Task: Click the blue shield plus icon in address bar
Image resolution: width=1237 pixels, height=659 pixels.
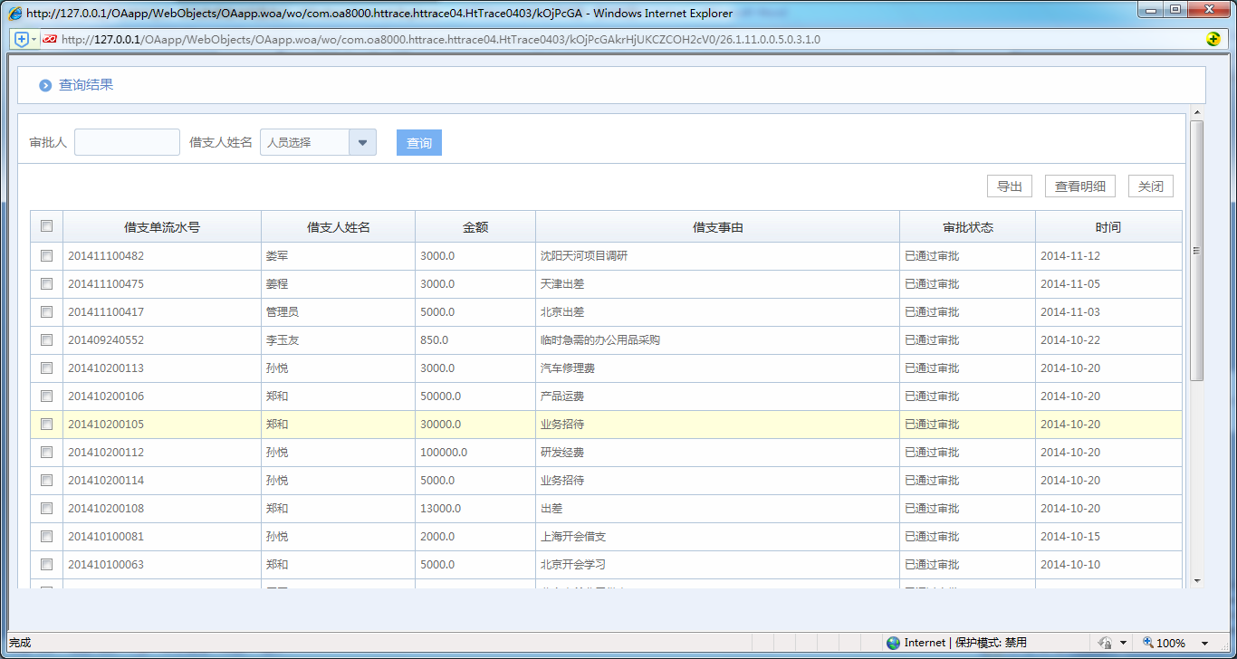Action: [x=22, y=40]
